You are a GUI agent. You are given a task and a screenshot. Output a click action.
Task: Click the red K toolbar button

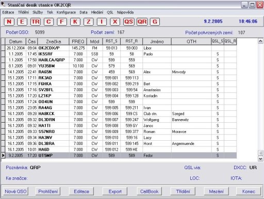[75, 22]
